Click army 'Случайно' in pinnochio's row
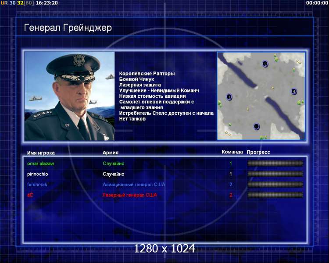329x263 pixels. pyautogui.click(x=114, y=174)
